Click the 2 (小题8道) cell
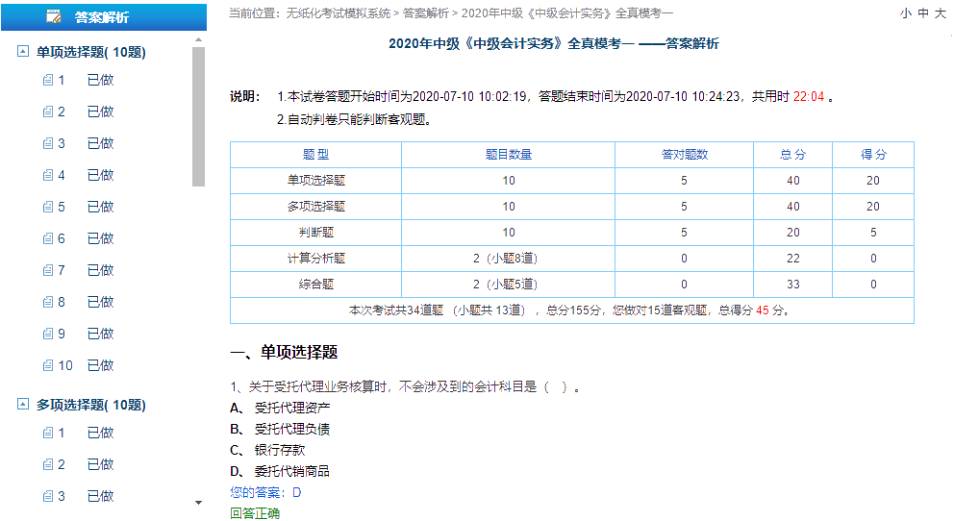 pos(506,259)
